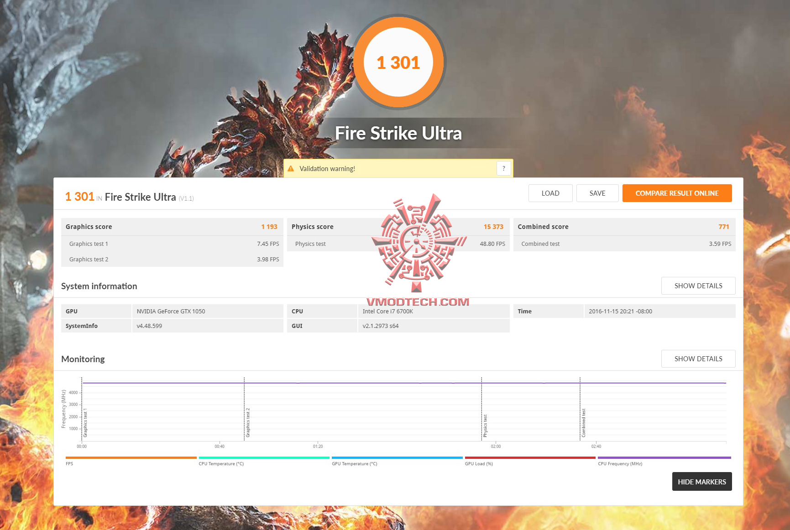790x530 pixels.
Task: Click the 00:40 time axis label
Action: (220, 447)
